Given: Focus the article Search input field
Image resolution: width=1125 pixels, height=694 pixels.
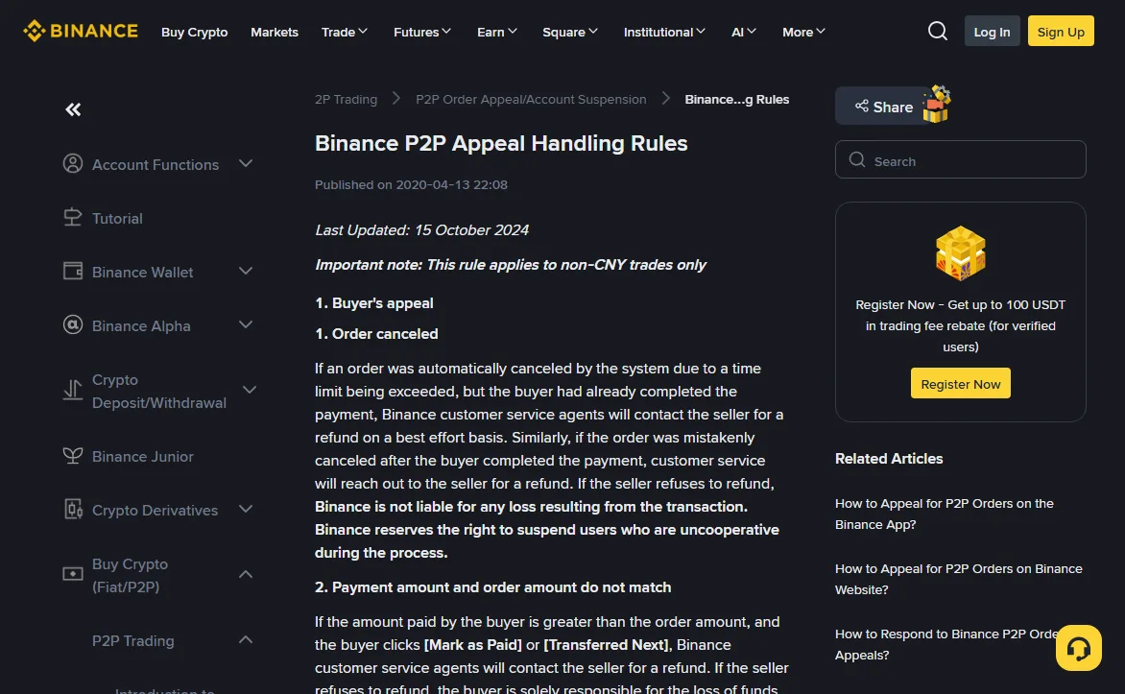Looking at the screenshot, I should [960, 159].
